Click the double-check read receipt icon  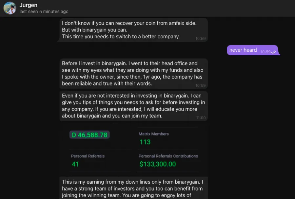click(x=274, y=52)
